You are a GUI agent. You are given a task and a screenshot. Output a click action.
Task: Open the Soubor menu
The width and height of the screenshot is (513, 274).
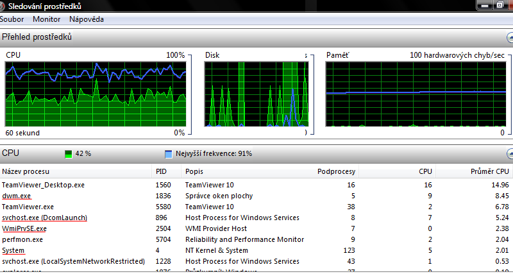pyautogui.click(x=12, y=19)
